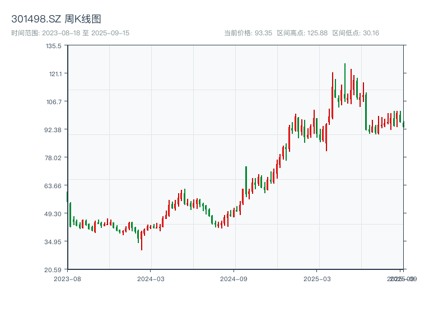Click the tallest green candle at the chart peak
The width and height of the screenshot is (448, 336).
(345, 82)
